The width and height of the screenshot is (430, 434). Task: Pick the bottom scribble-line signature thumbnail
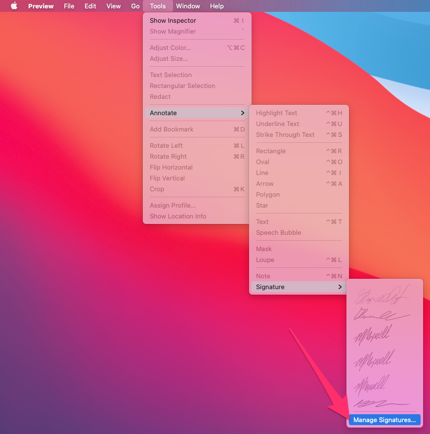[x=382, y=403]
